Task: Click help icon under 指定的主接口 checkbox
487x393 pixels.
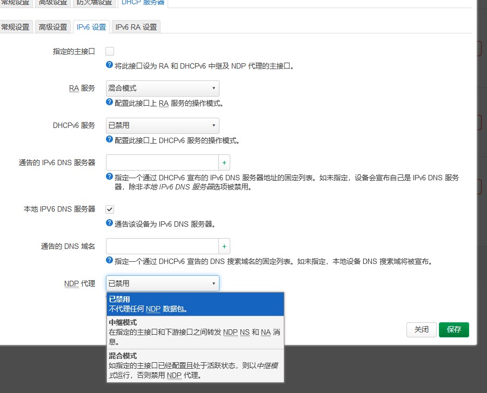Action: point(110,65)
